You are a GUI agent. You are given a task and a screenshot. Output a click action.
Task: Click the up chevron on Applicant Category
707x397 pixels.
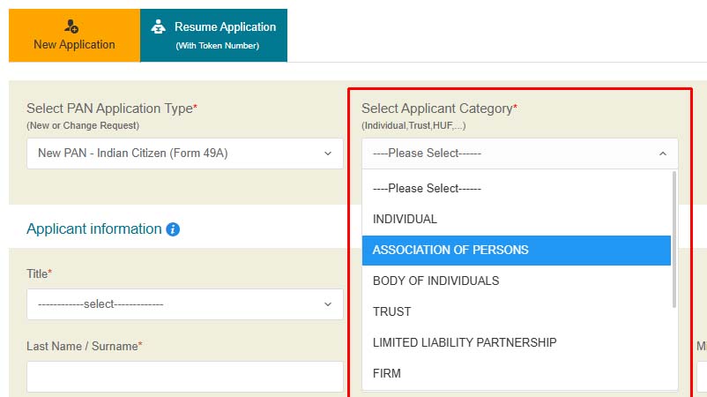point(663,154)
